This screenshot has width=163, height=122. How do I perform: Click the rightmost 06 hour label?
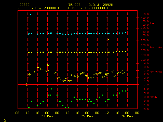137,113
